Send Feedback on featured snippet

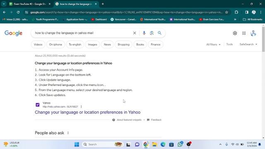pos(154,120)
